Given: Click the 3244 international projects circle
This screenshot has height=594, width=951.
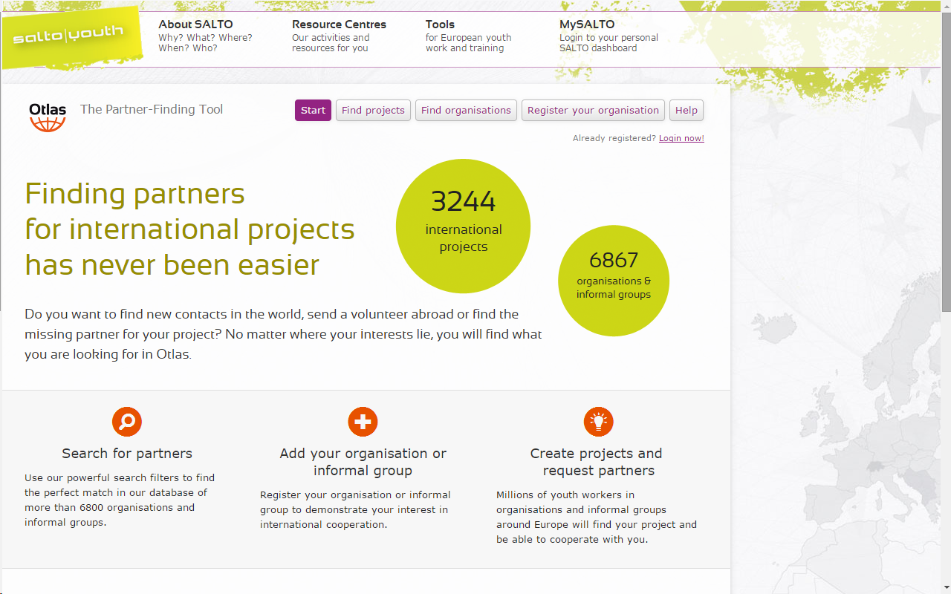Looking at the screenshot, I should pyautogui.click(x=463, y=225).
